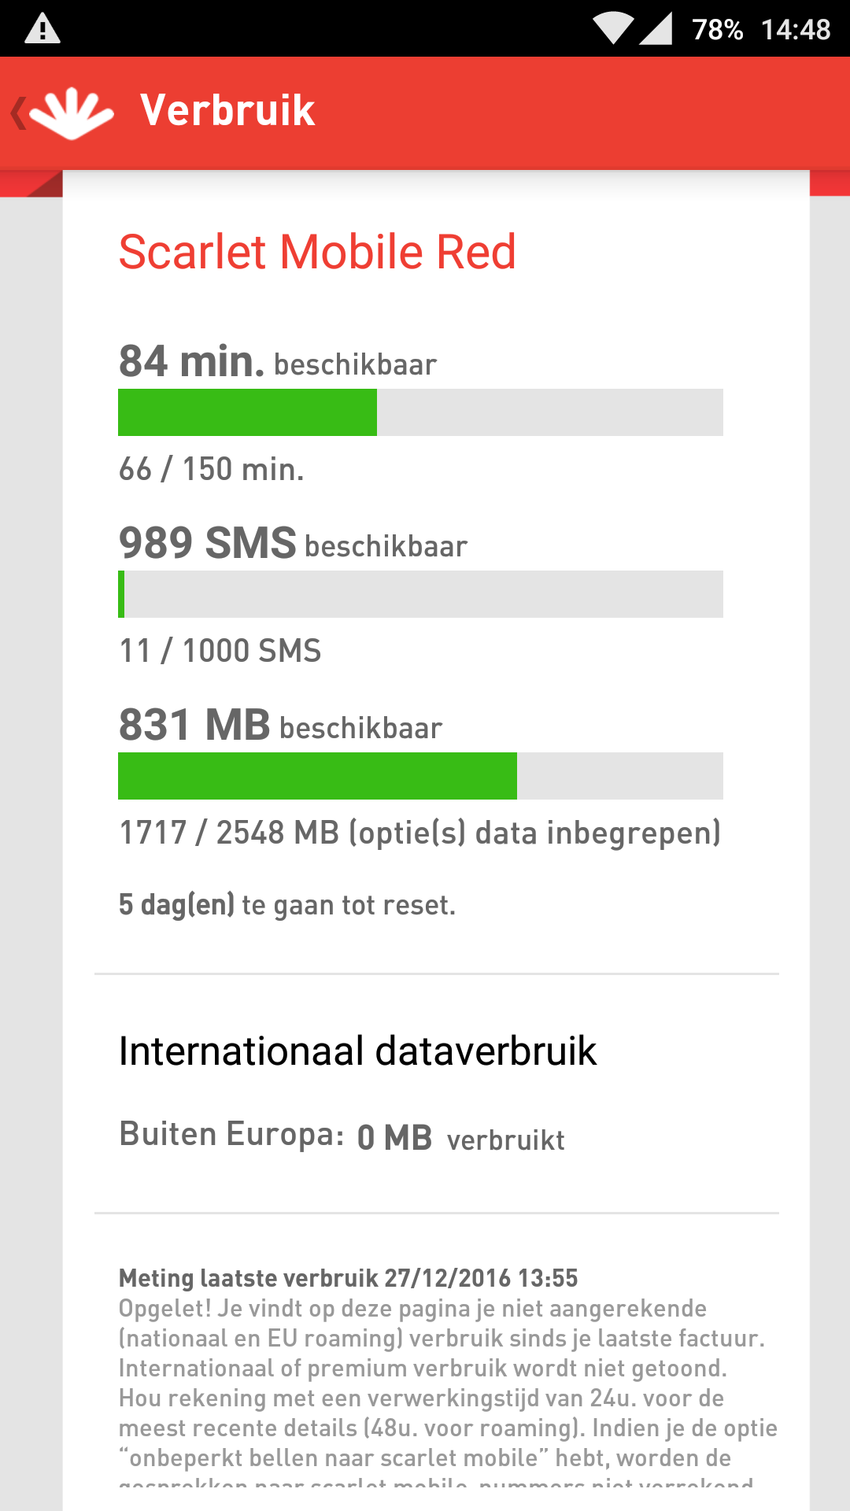Tap the cellular signal status icon
Screen dimensions: 850x1511
[656, 29]
